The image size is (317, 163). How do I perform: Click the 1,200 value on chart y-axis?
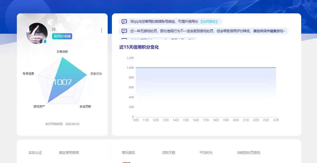point(130,58)
